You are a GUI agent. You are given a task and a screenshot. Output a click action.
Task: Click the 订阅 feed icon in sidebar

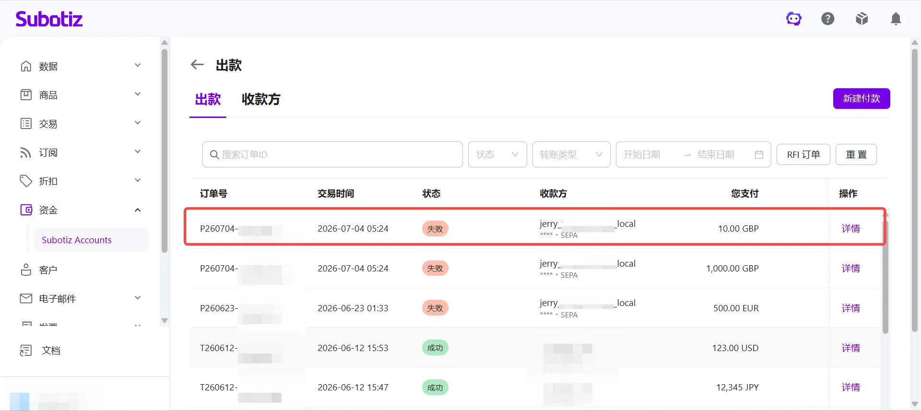click(26, 152)
